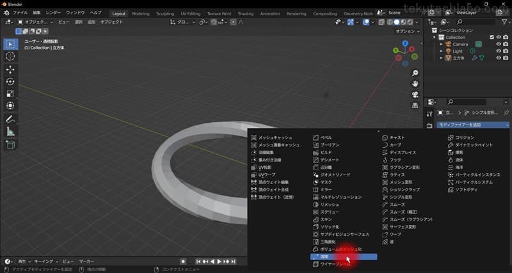Uncheck the Collection exclude checkbox
The image size is (512, 273).
[492, 38]
